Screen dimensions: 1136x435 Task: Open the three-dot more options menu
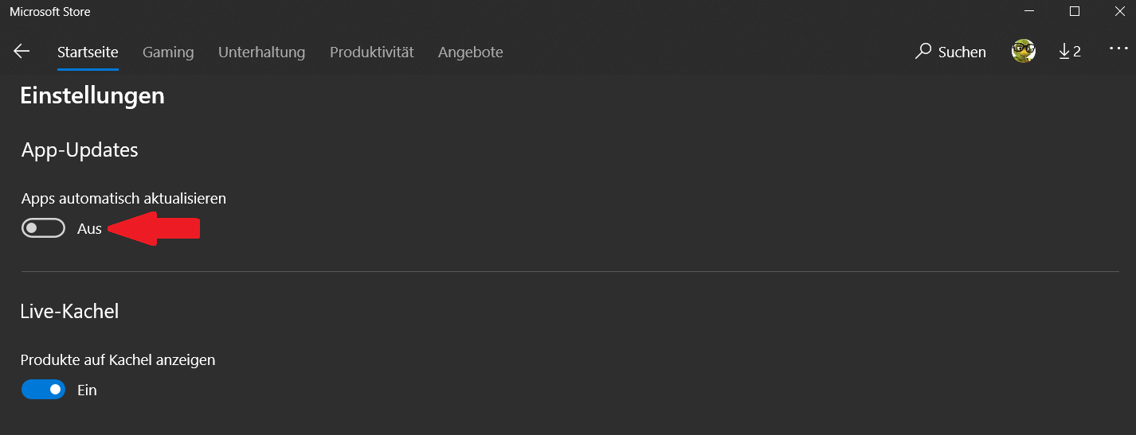pyautogui.click(x=1118, y=49)
